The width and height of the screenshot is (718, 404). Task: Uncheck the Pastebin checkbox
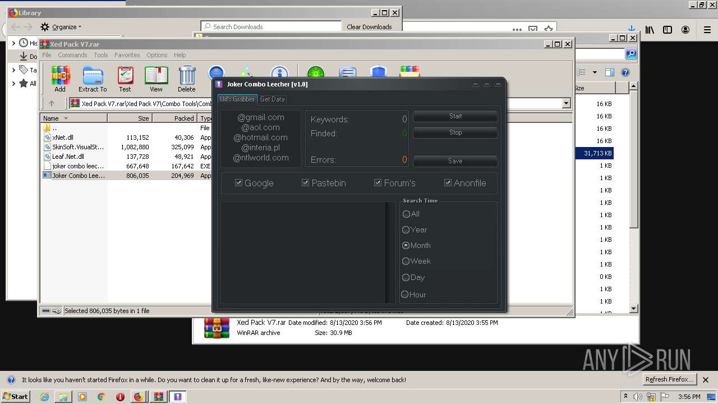coord(306,183)
